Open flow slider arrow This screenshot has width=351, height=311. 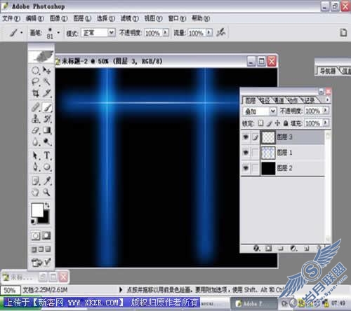[209, 32]
